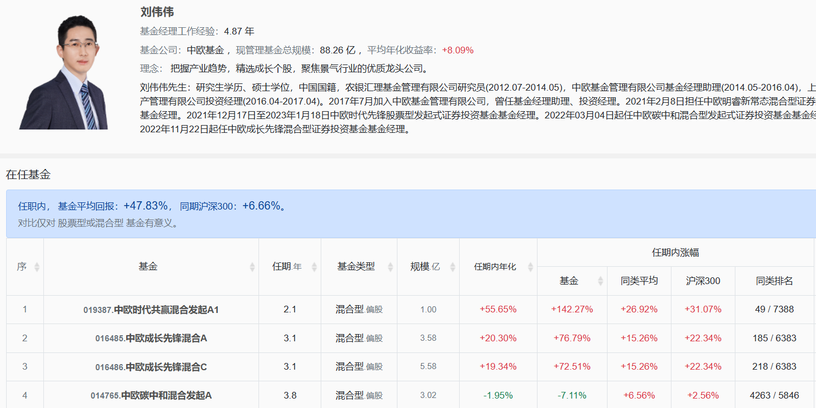Click 在任基金 section title
The image size is (816, 408).
pyautogui.click(x=28, y=175)
